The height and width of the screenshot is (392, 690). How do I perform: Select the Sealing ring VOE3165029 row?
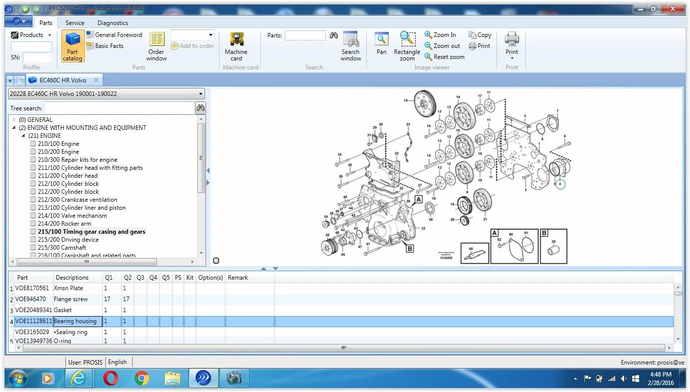pyautogui.click(x=341, y=332)
